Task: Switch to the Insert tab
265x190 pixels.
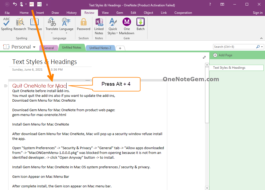Action: [x=40, y=13]
